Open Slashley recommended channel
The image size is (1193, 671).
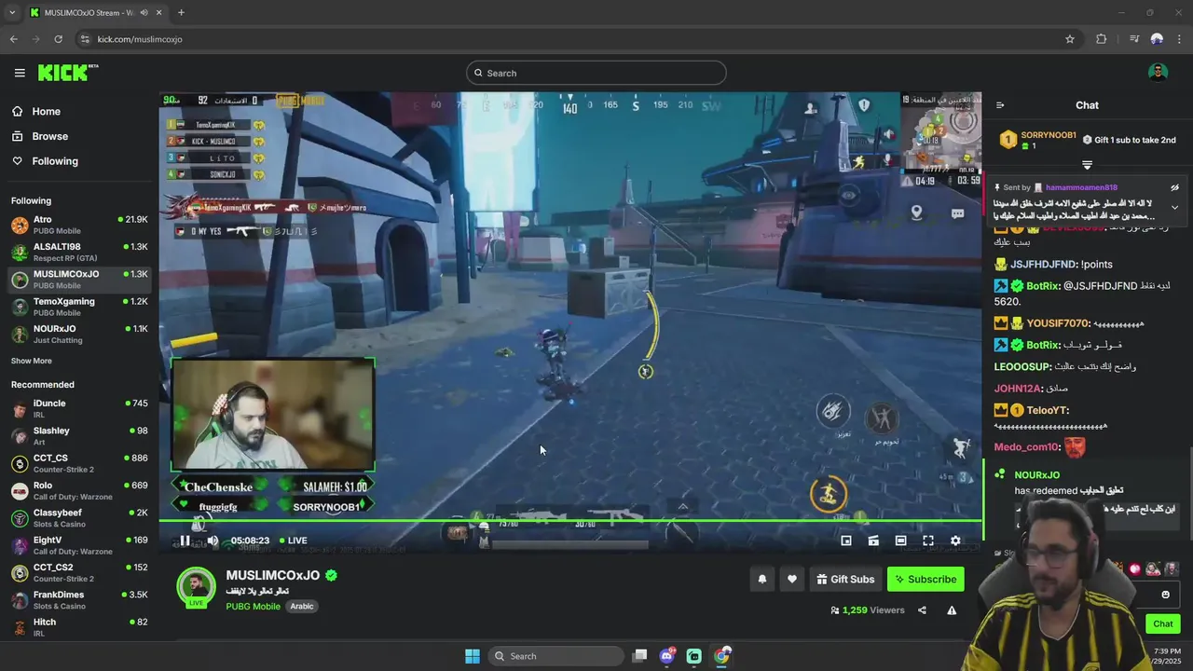click(x=79, y=435)
